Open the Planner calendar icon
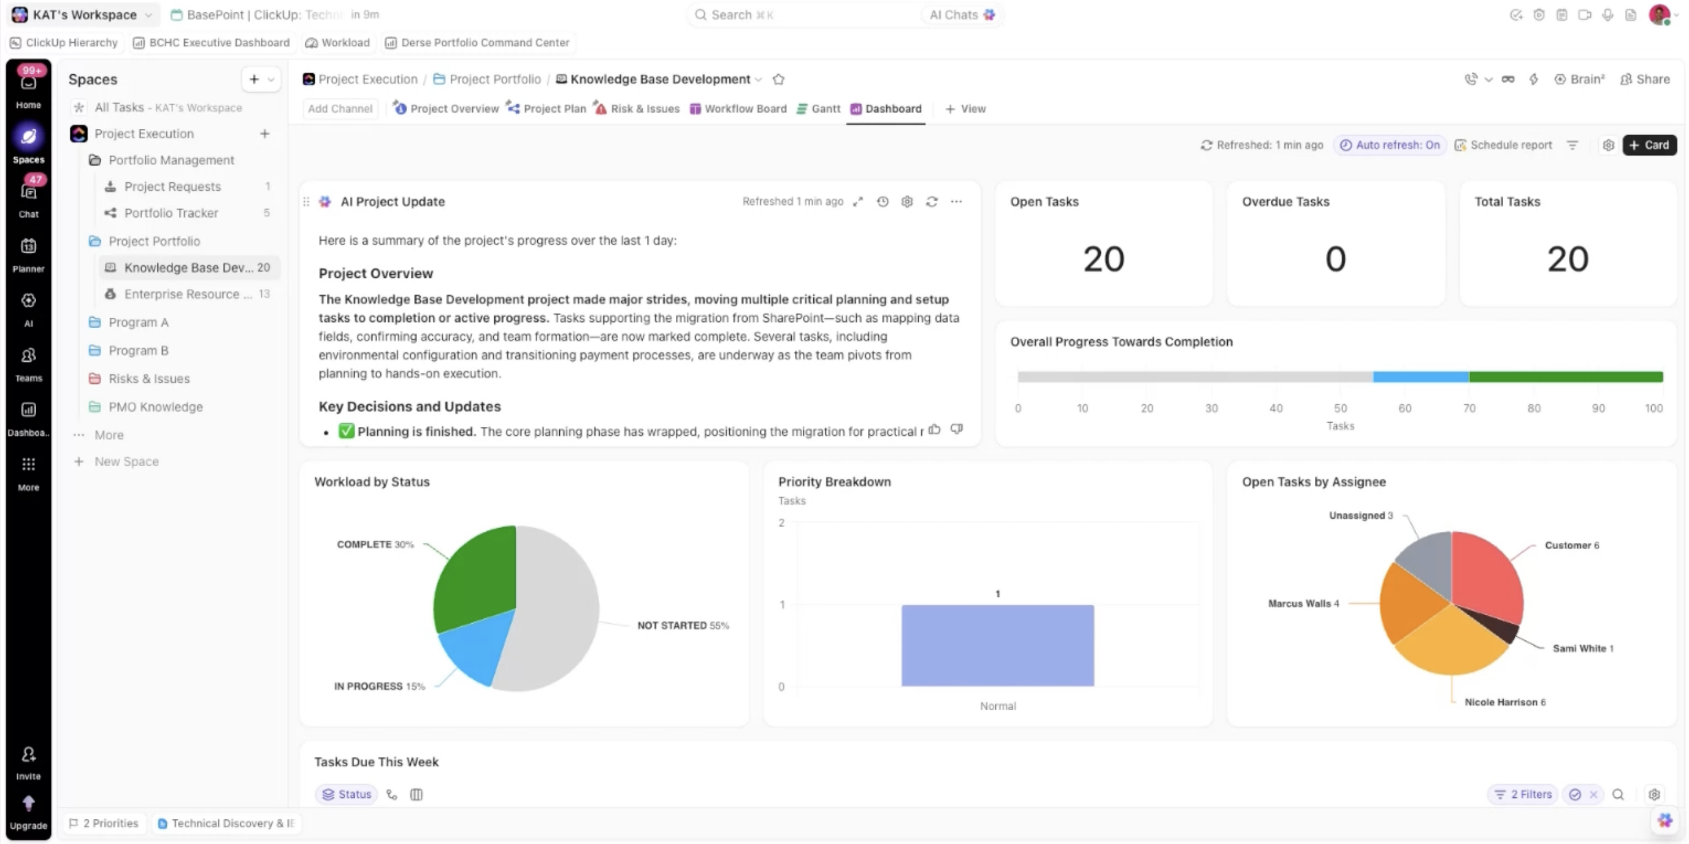The width and height of the screenshot is (1689, 844). tap(28, 247)
